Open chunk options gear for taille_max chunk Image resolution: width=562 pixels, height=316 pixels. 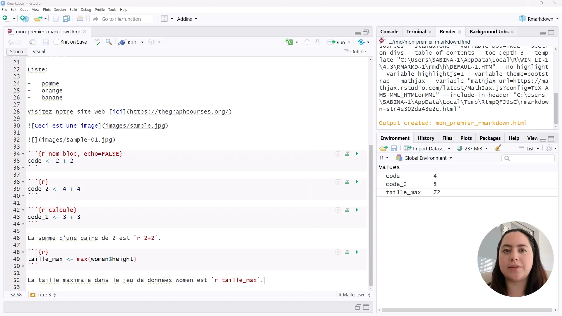coord(338,252)
